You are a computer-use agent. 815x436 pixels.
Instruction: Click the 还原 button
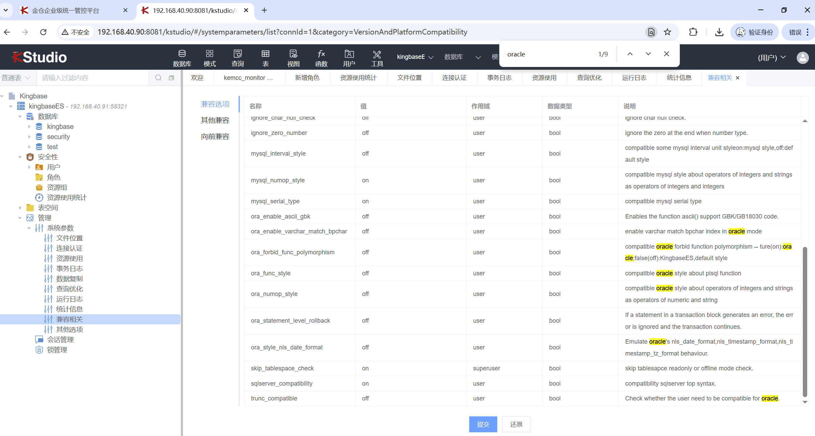click(516, 424)
